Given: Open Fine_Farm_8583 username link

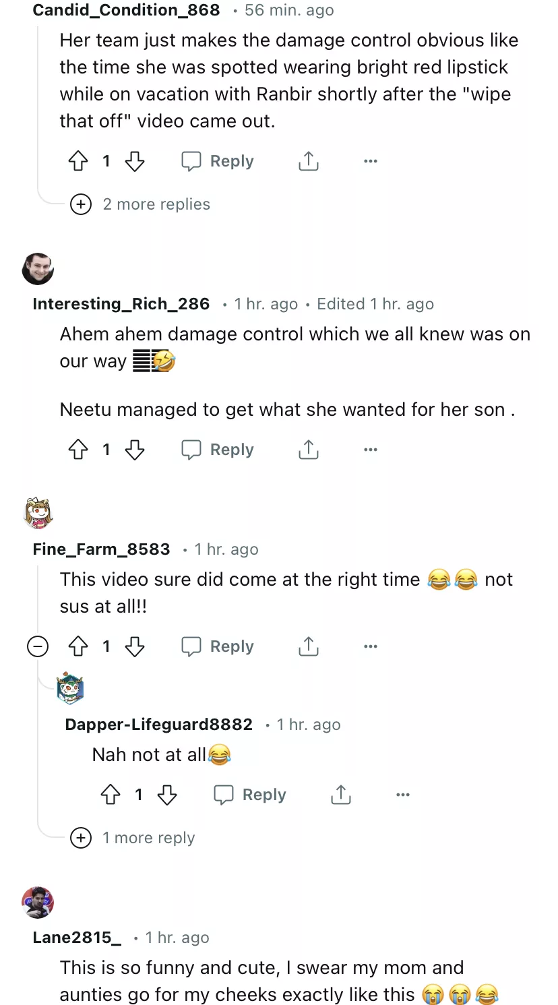Looking at the screenshot, I should point(101,549).
